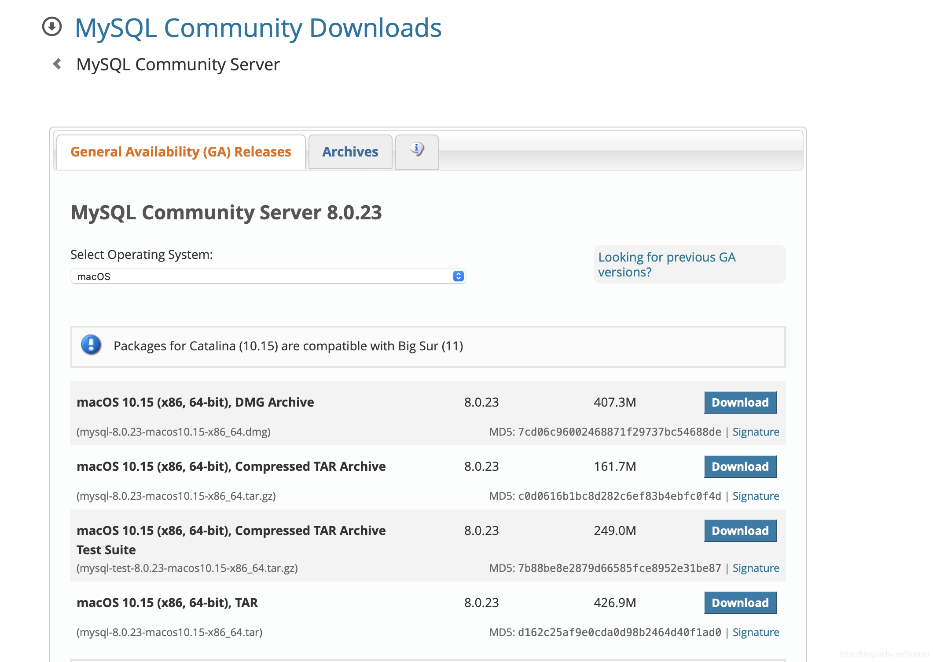Click the filename mysql-8.0.23-macos10.15-x86_64.tar

[x=169, y=632]
